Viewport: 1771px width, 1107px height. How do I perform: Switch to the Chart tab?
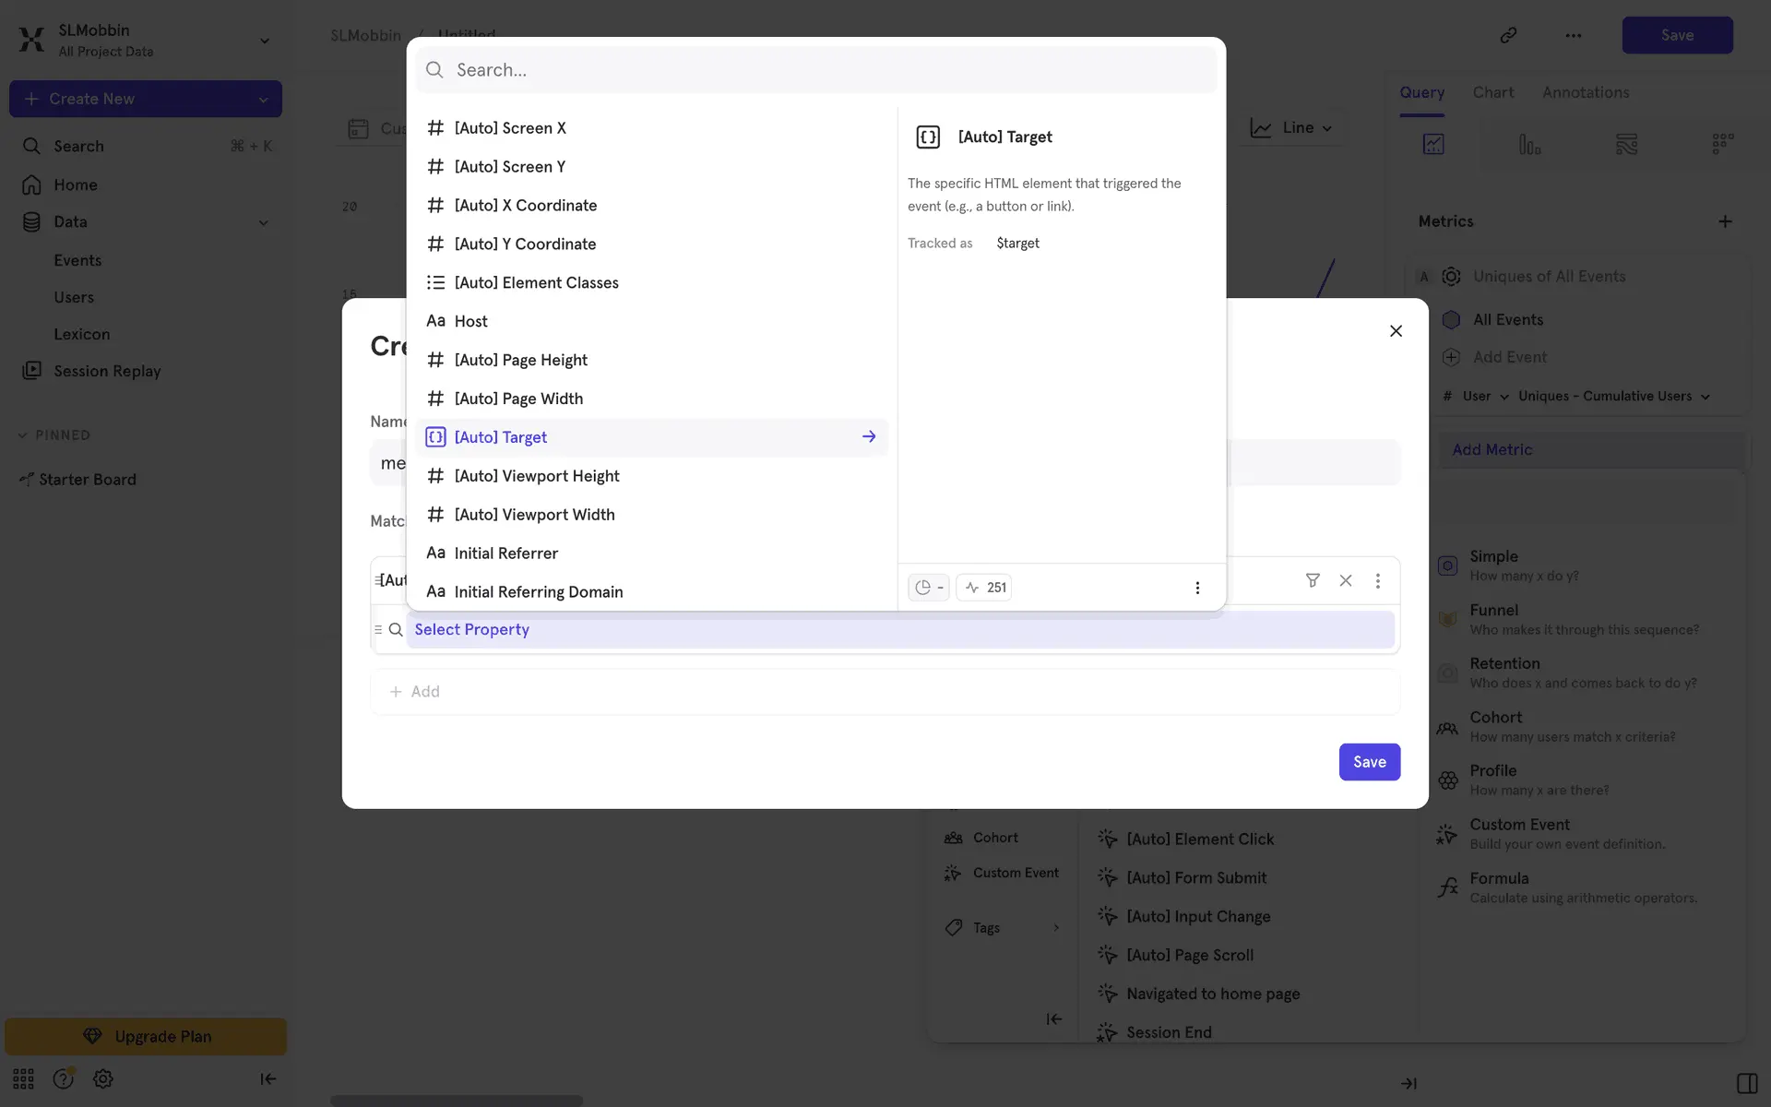point(1492,92)
